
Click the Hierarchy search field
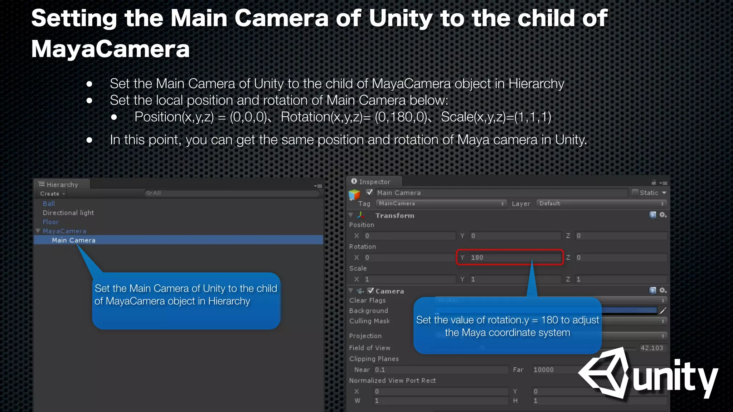[232, 193]
